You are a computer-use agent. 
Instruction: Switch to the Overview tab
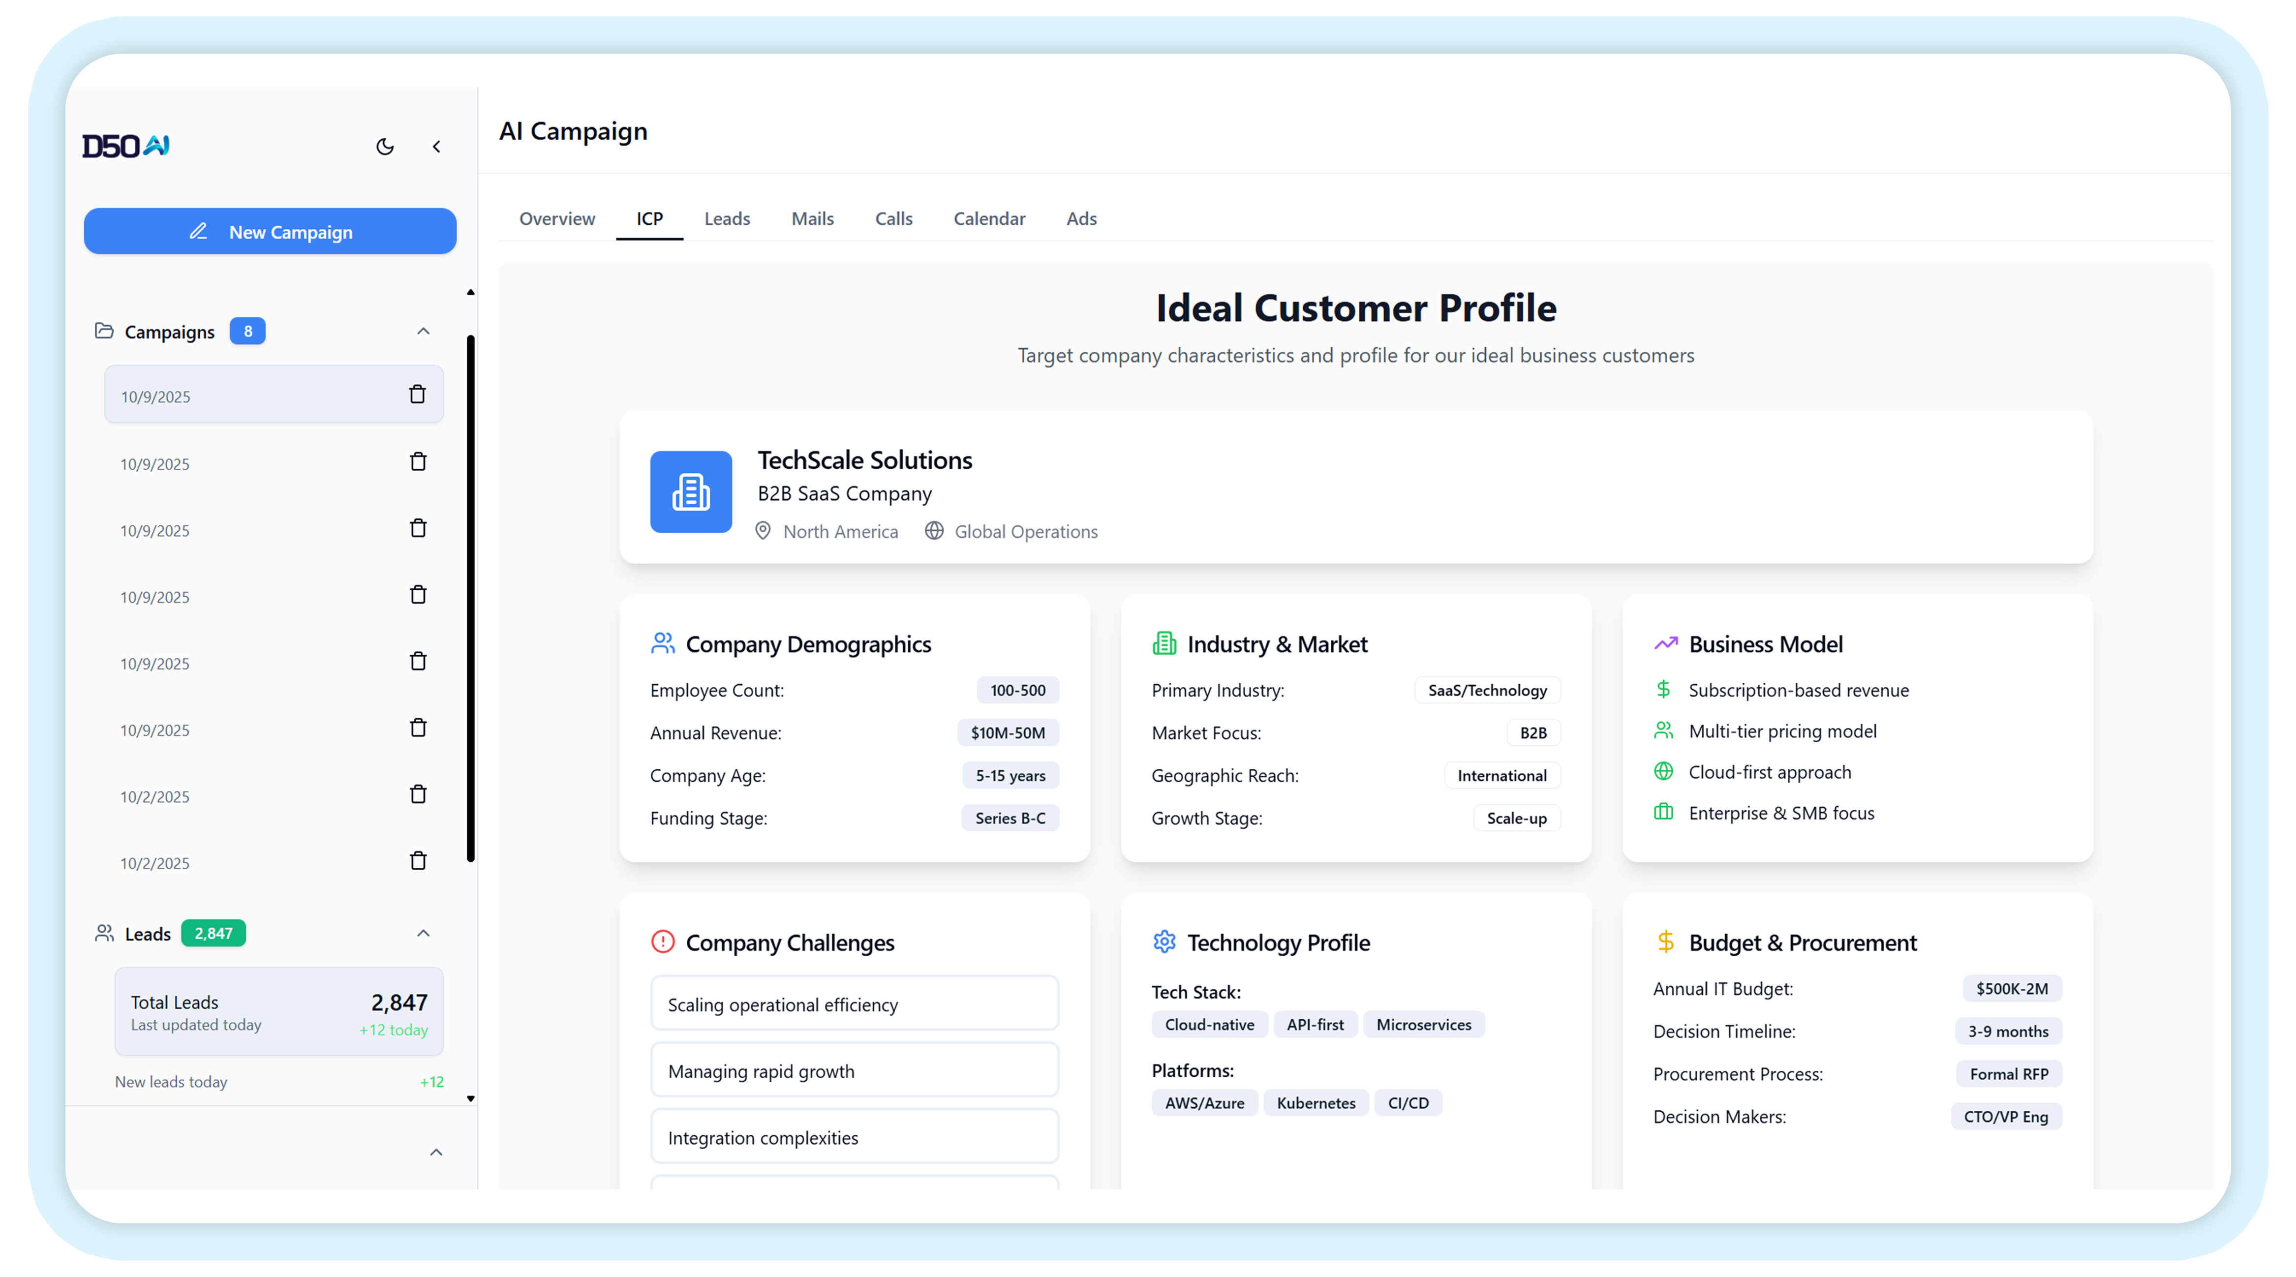click(x=557, y=218)
